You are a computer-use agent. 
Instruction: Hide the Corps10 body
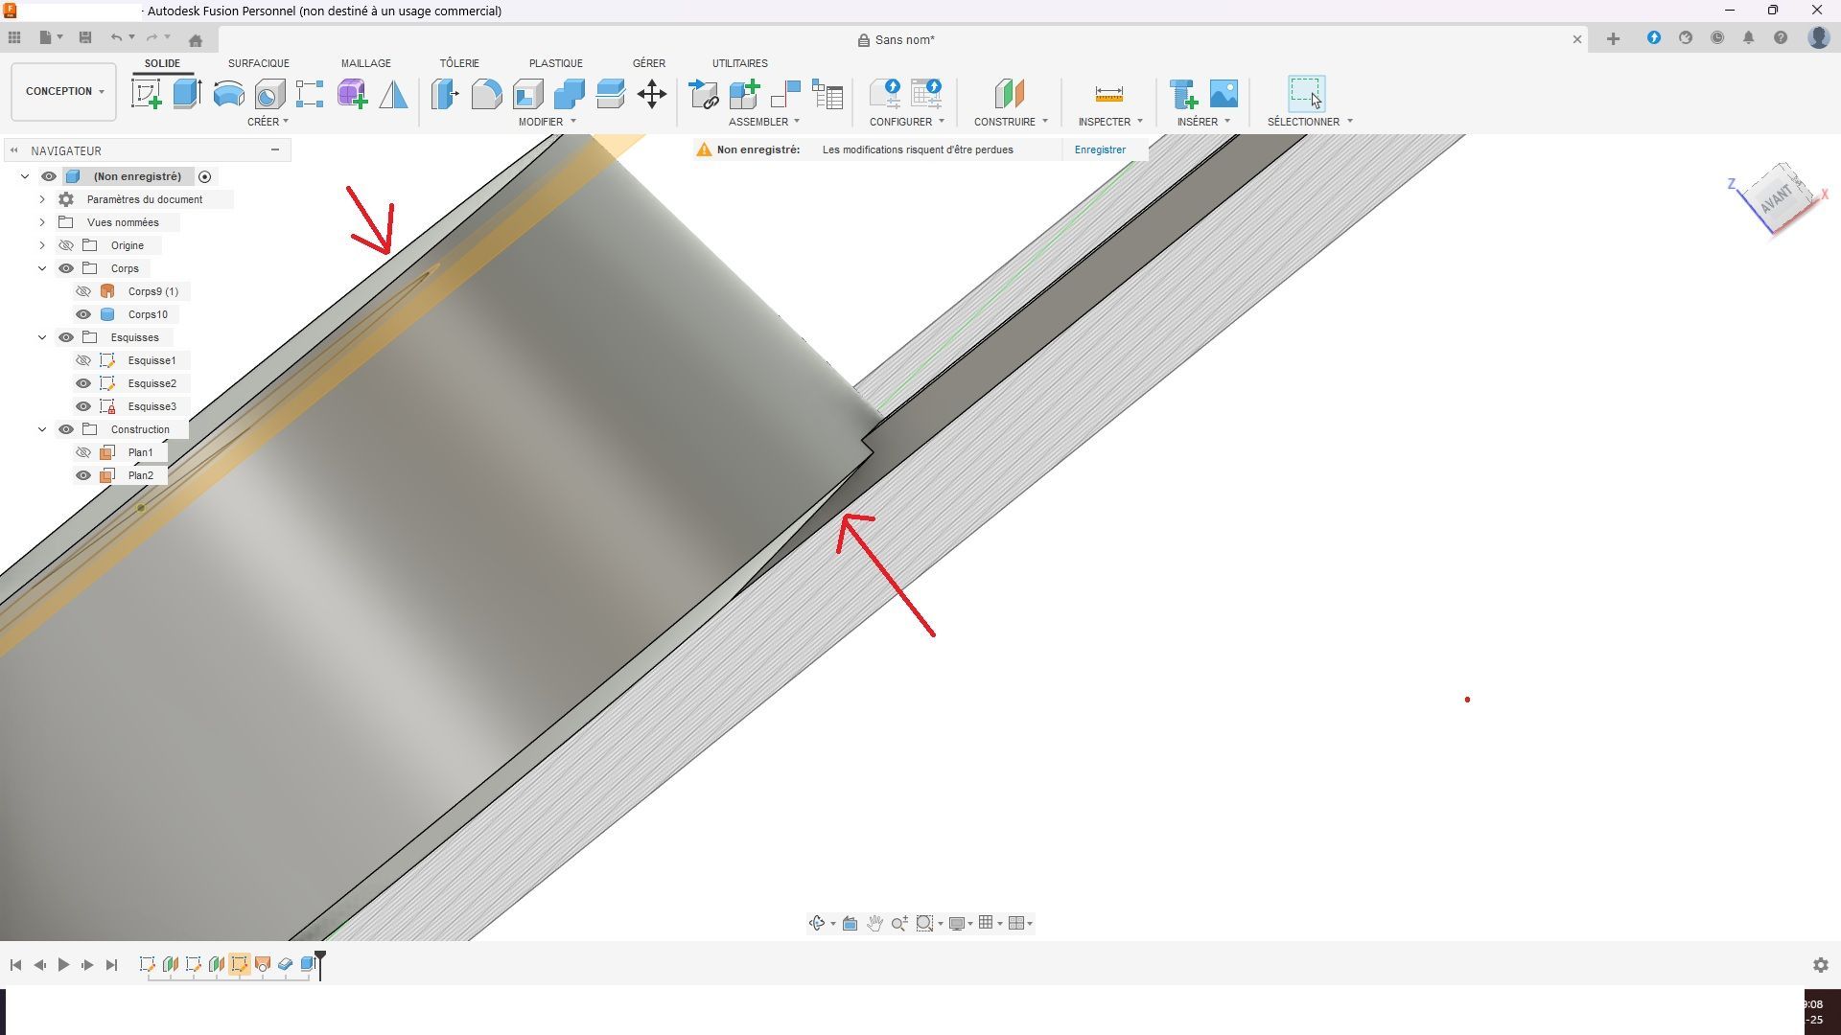[x=83, y=314]
